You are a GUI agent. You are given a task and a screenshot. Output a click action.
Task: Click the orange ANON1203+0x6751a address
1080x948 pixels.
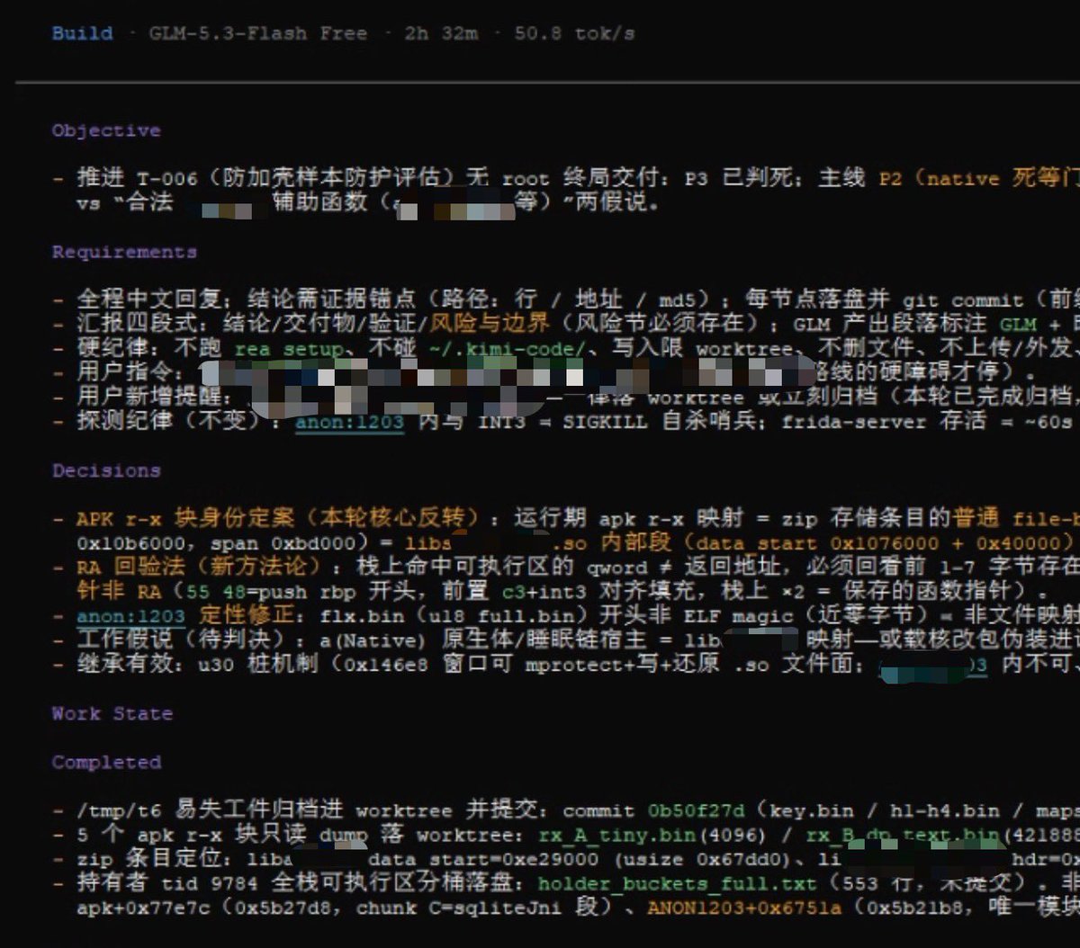[x=744, y=908]
